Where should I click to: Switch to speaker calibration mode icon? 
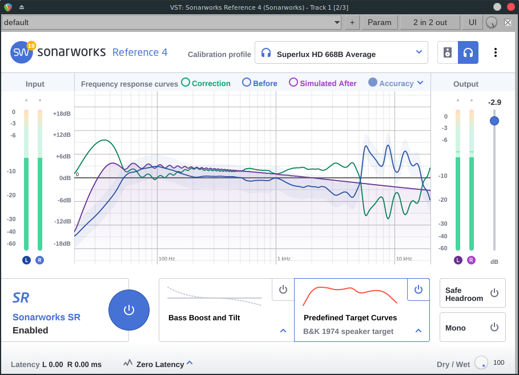pyautogui.click(x=448, y=52)
